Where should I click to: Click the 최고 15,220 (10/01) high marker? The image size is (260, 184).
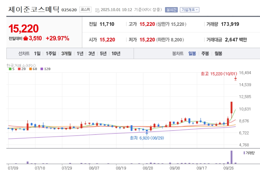click(x=219, y=74)
